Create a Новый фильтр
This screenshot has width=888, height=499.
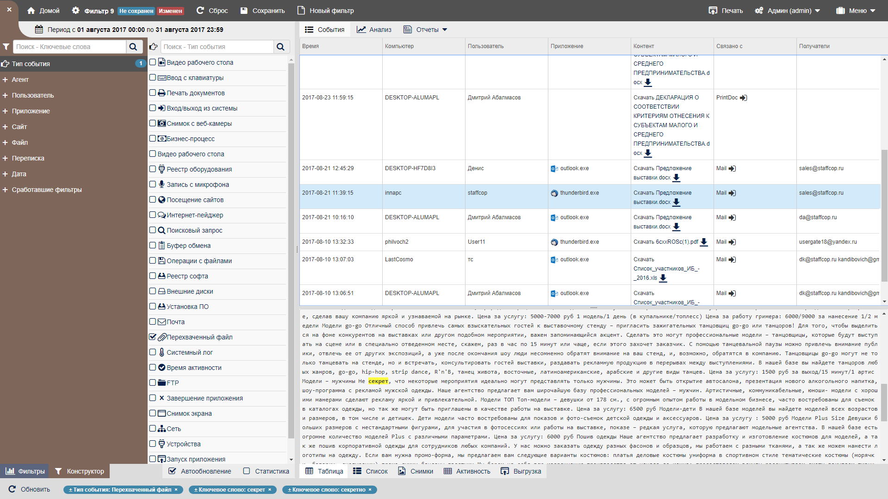coord(325,11)
